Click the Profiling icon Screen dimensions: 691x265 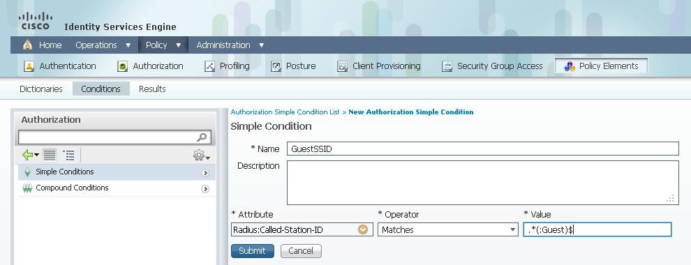(210, 66)
